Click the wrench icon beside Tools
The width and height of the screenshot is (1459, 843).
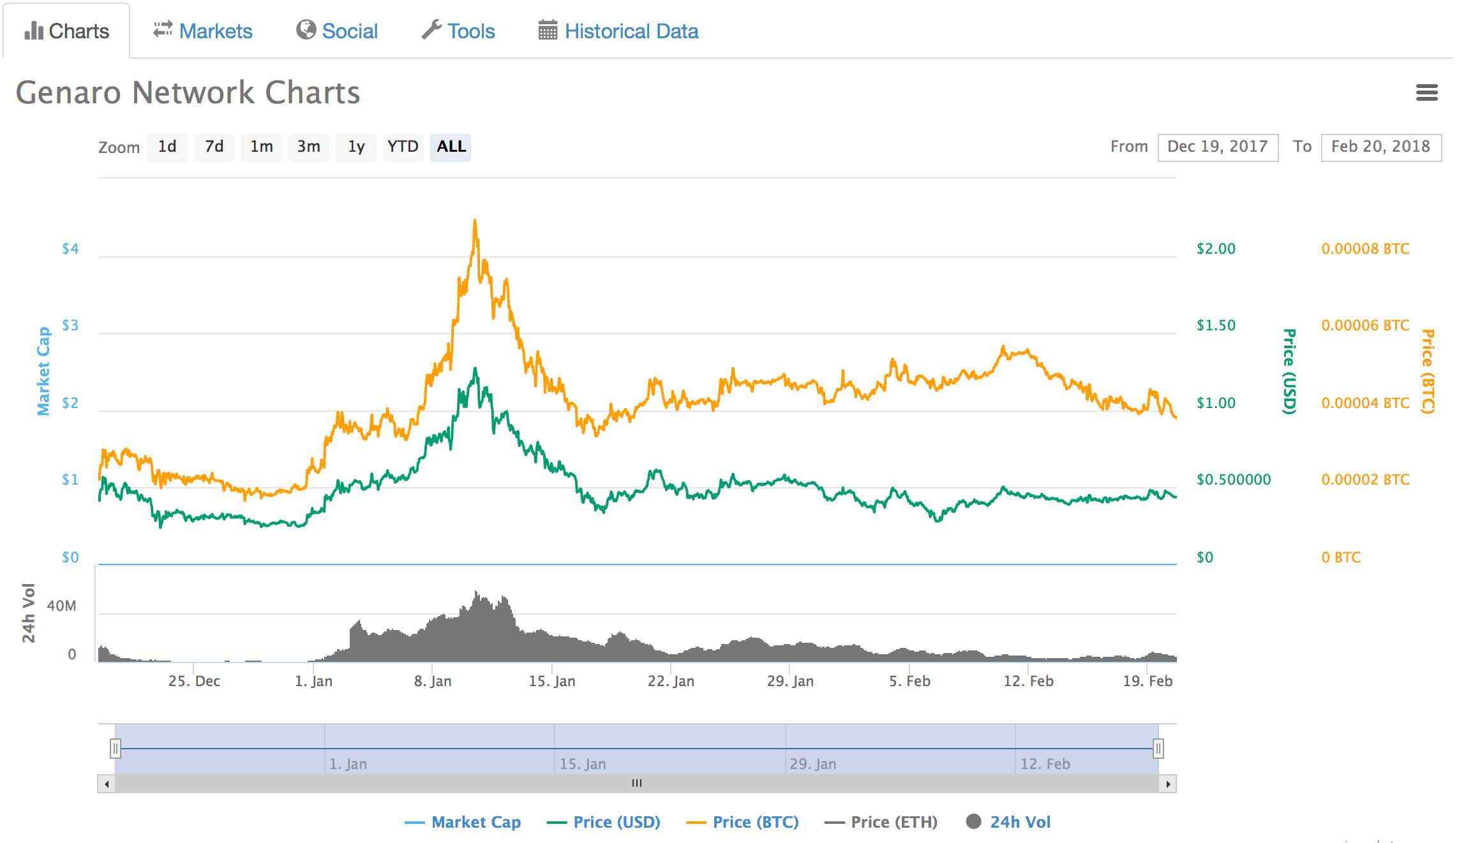coord(431,29)
